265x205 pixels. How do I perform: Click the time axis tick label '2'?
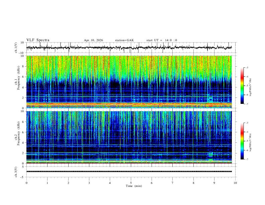point(68,183)
